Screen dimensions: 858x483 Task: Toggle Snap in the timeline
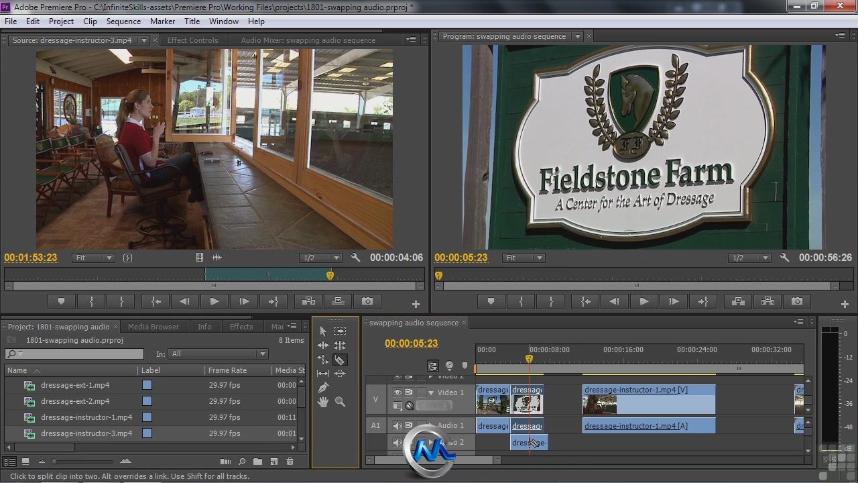pyautogui.click(x=433, y=366)
